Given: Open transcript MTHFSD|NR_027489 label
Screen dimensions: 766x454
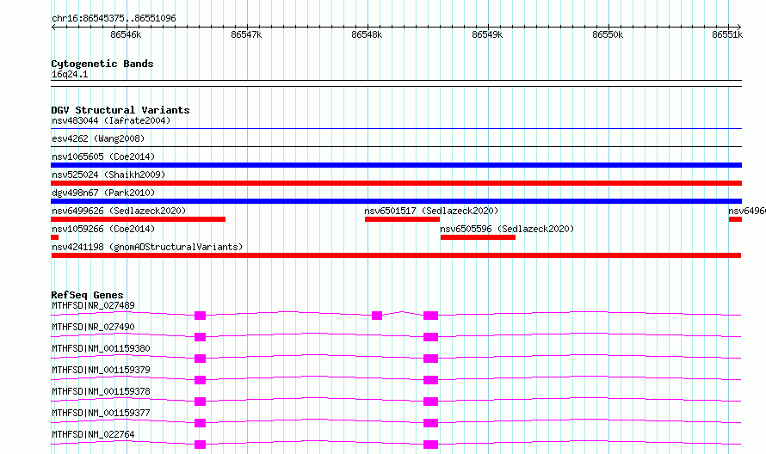Looking at the screenshot, I should point(93,305).
